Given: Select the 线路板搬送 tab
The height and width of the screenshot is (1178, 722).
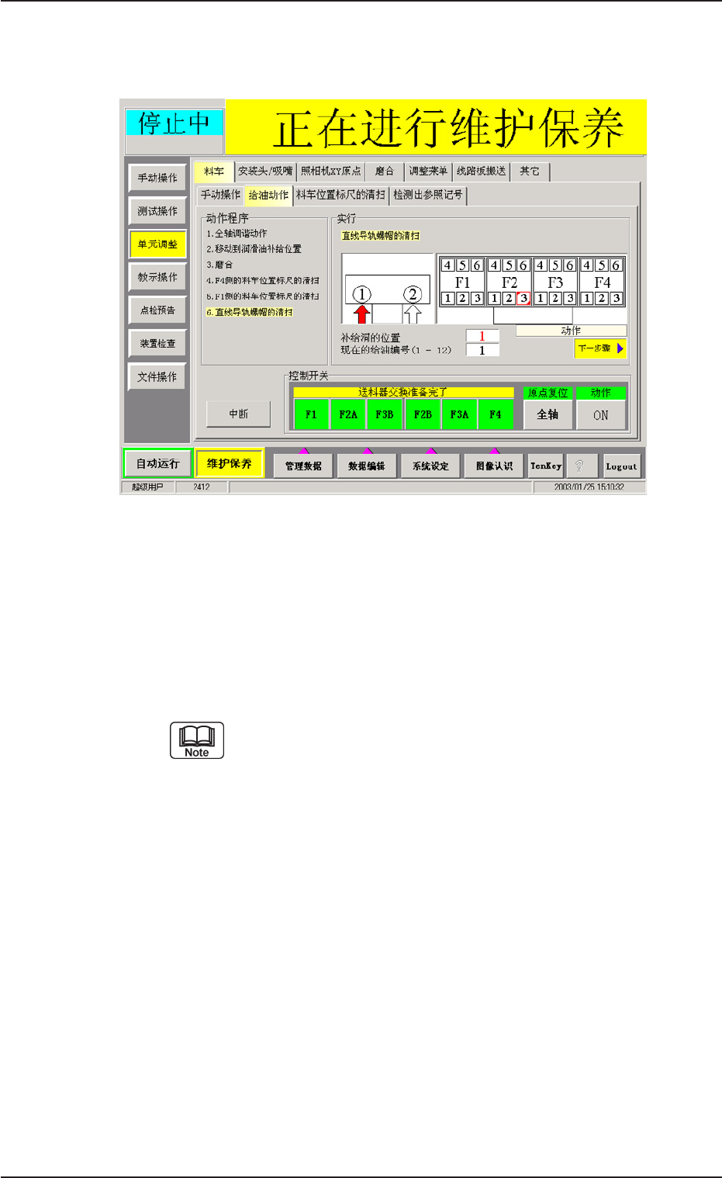Looking at the screenshot, I should click(x=481, y=172).
